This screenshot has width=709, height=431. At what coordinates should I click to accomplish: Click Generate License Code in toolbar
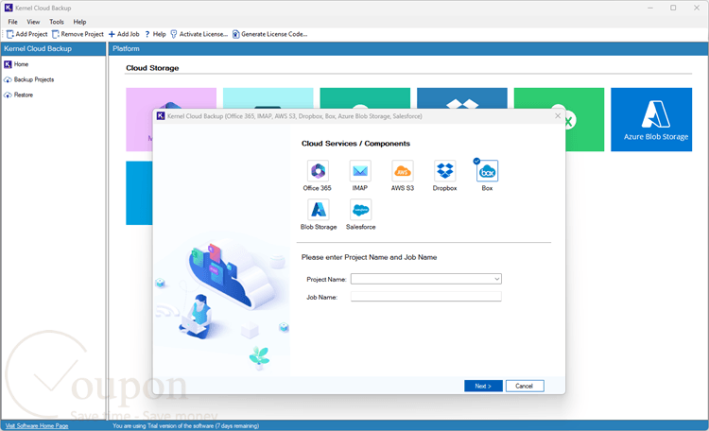[x=270, y=34]
